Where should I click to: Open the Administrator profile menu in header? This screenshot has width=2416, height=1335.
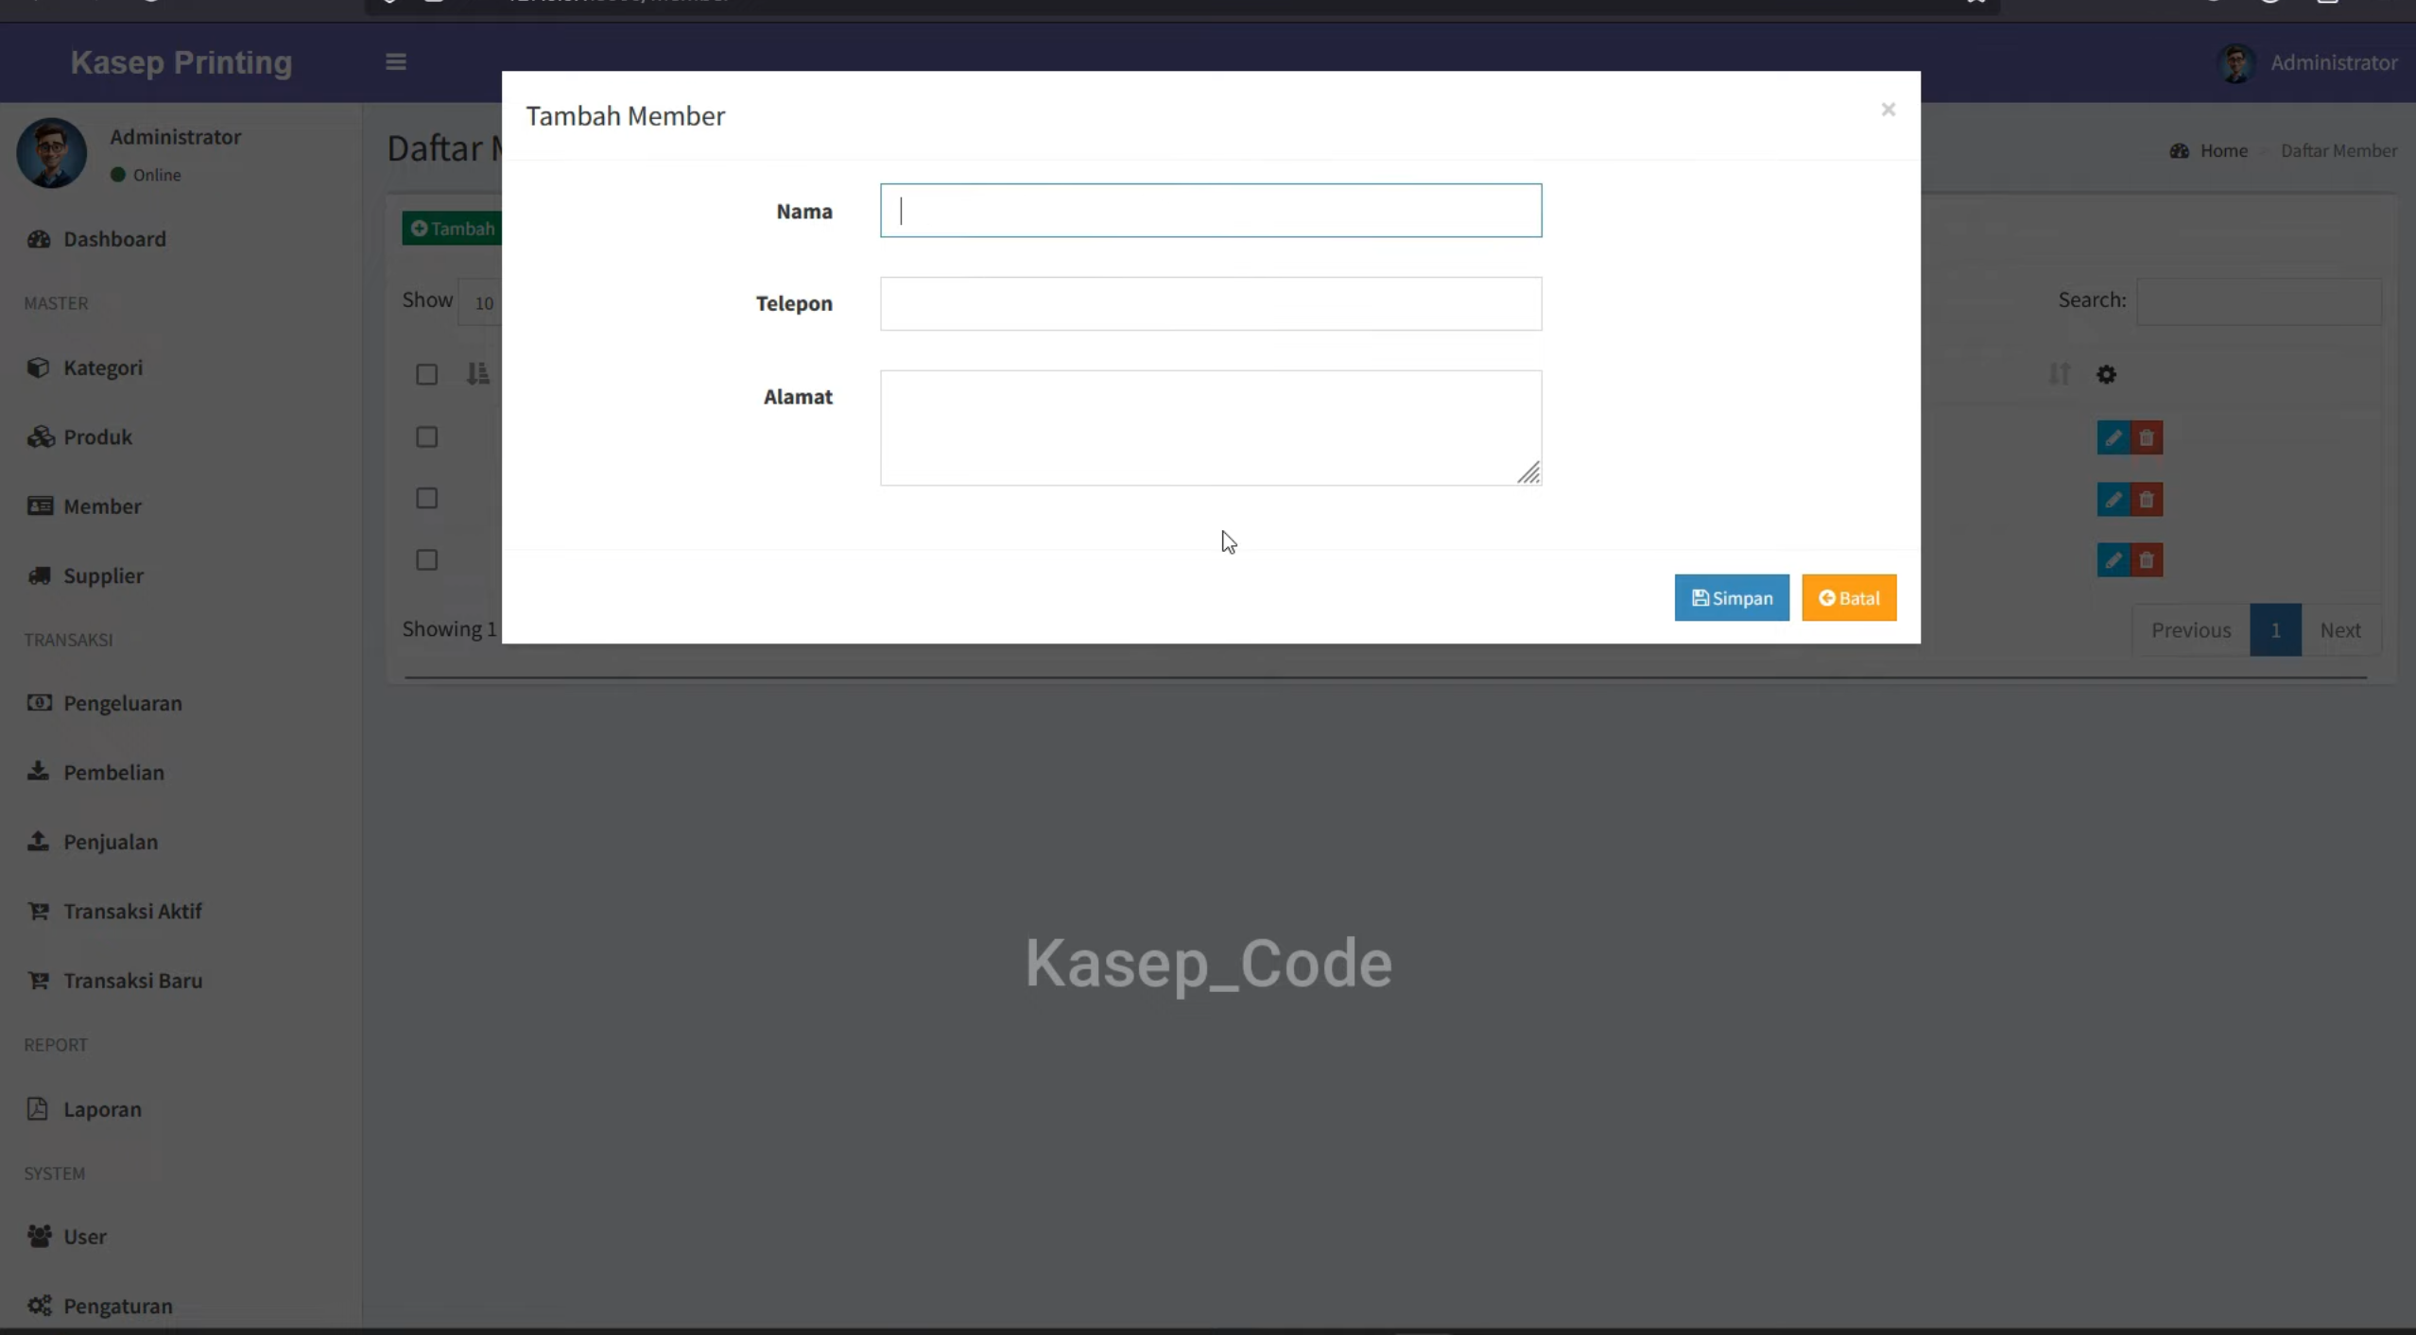tap(2307, 63)
